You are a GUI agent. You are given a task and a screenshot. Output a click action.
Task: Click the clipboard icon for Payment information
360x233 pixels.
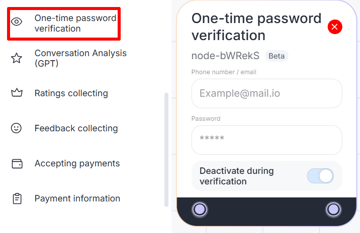pos(17,198)
